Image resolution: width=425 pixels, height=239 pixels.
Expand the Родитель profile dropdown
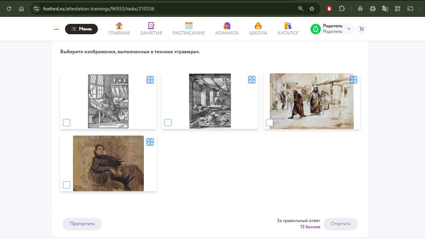click(349, 29)
